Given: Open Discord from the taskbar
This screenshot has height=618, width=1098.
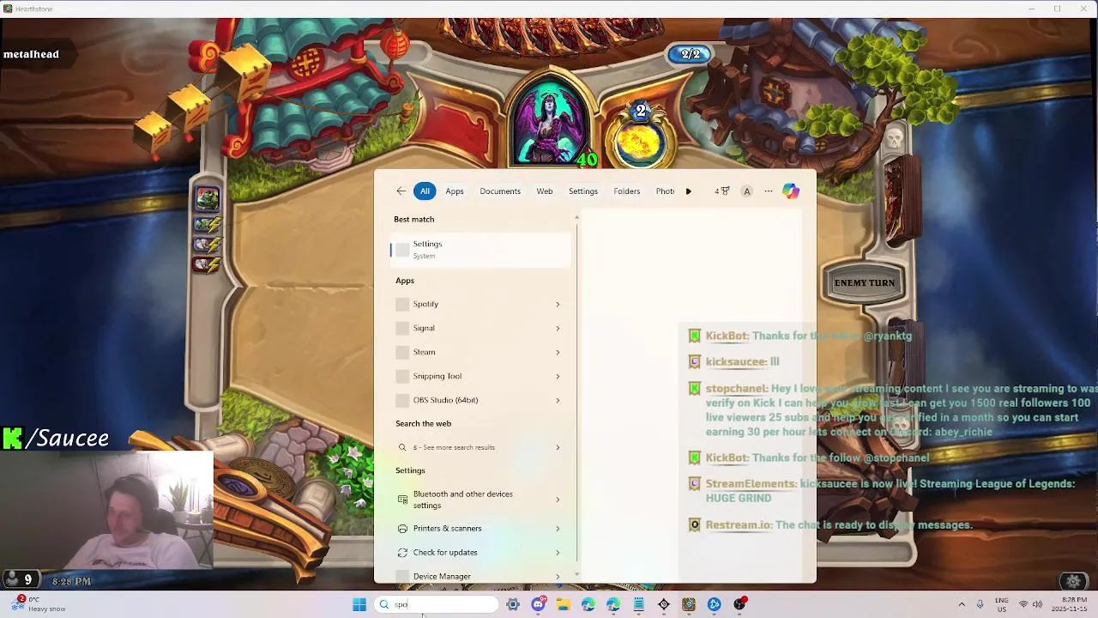Looking at the screenshot, I should pyautogui.click(x=538, y=604).
